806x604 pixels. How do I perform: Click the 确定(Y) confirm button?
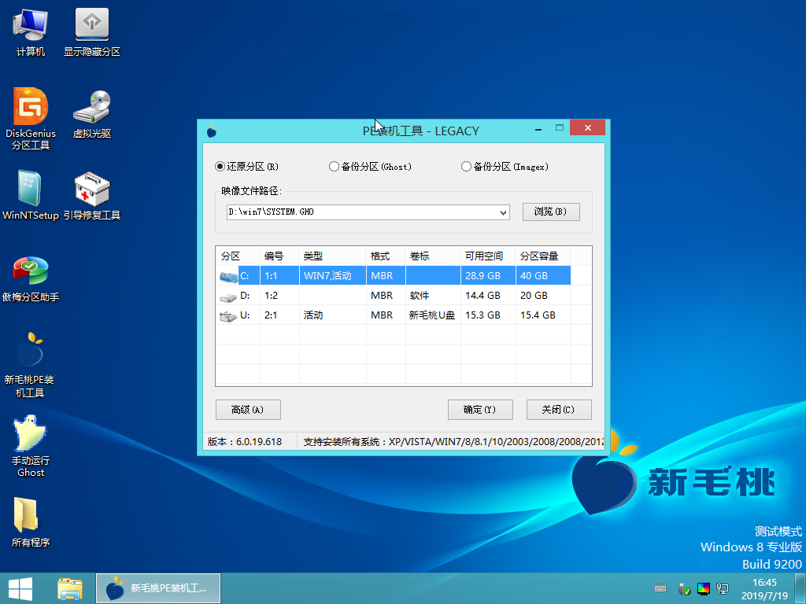click(x=480, y=409)
